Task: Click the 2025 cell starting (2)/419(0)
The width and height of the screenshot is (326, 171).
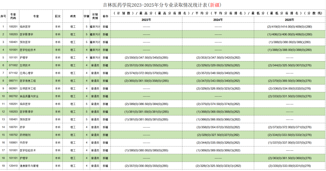Action: coord(289,27)
